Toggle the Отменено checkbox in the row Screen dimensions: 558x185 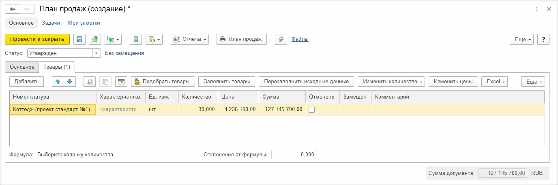coord(312,109)
